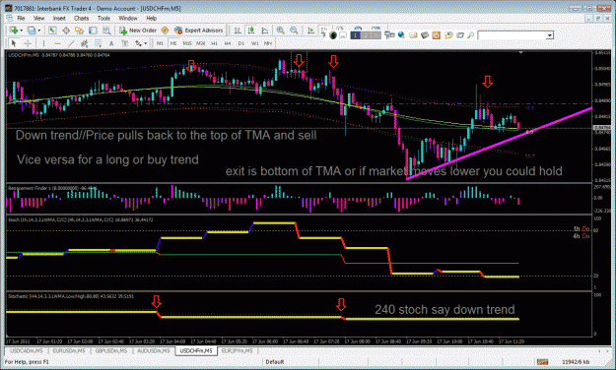
Task: Toggle the Expert Advisors button
Action: click(199, 31)
